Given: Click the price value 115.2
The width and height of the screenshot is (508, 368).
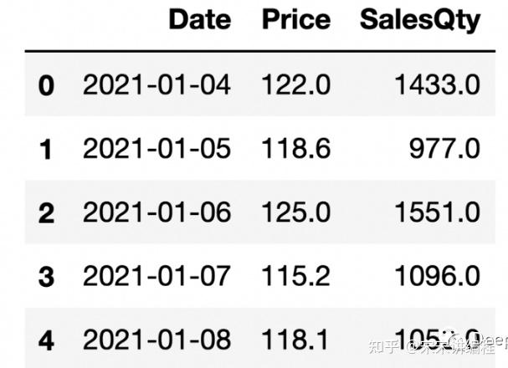Looking at the screenshot, I should 295,275.
